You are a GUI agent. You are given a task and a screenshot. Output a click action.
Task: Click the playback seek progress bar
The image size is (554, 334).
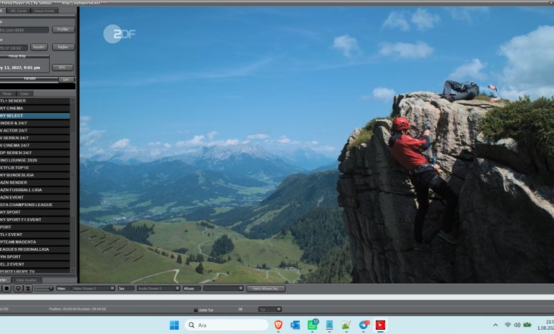(x=277, y=298)
